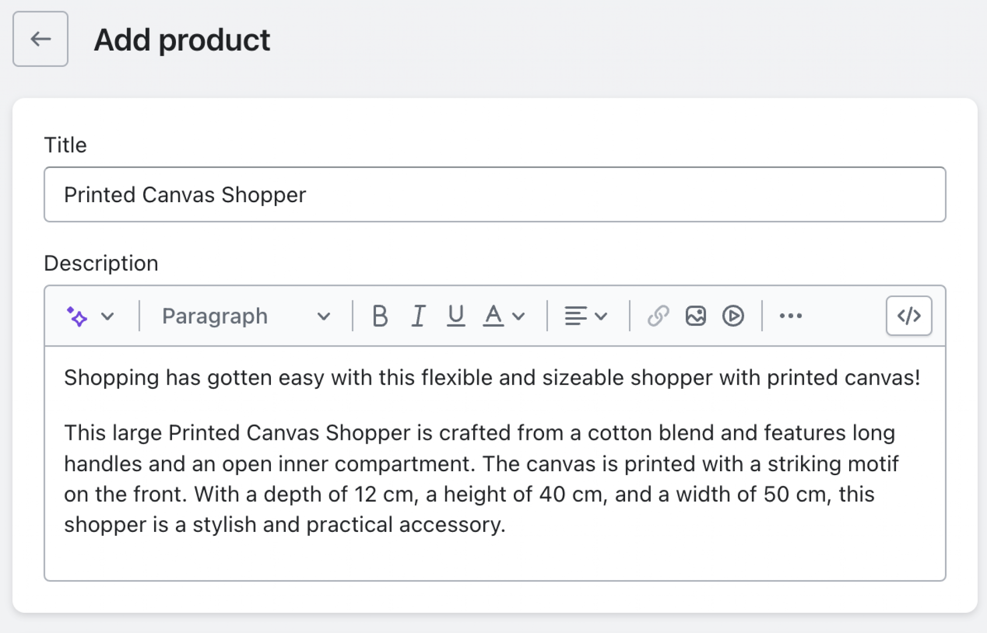Open the AI sparkle text generator
Image resolution: width=987 pixels, height=633 pixels.
(77, 316)
